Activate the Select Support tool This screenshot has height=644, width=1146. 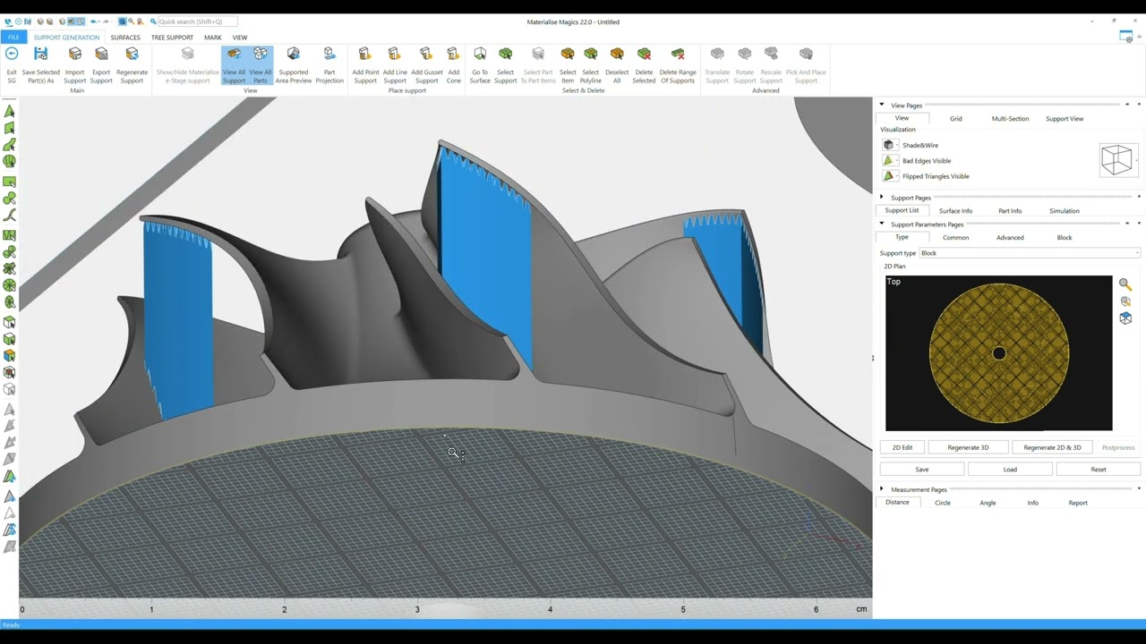click(506, 66)
